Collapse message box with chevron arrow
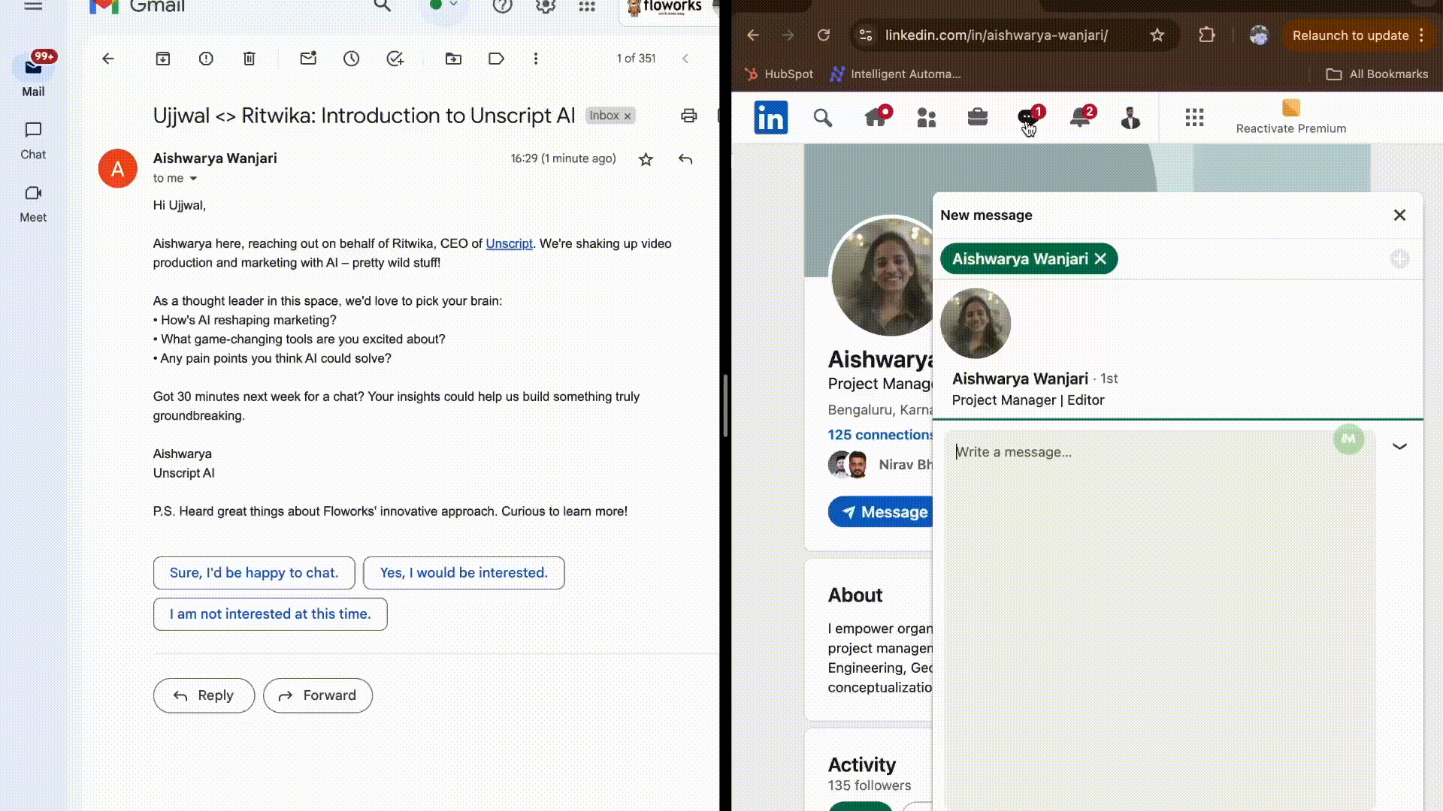 click(x=1399, y=446)
